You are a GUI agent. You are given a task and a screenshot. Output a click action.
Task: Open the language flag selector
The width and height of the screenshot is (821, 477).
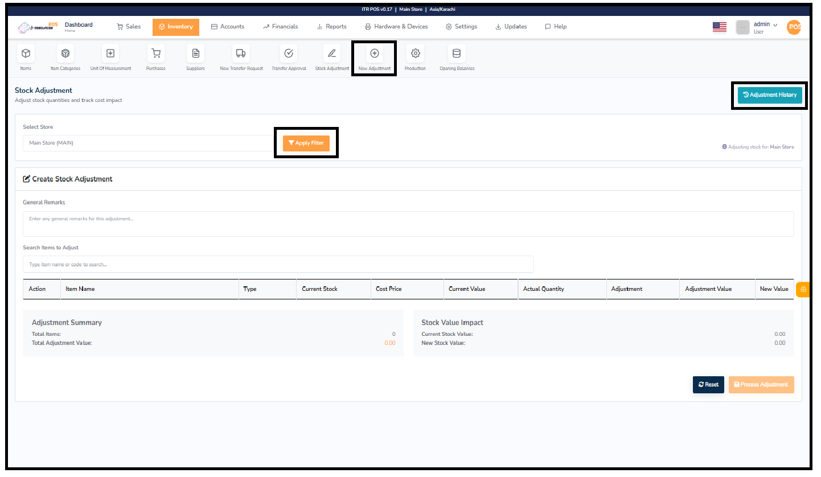[719, 26]
